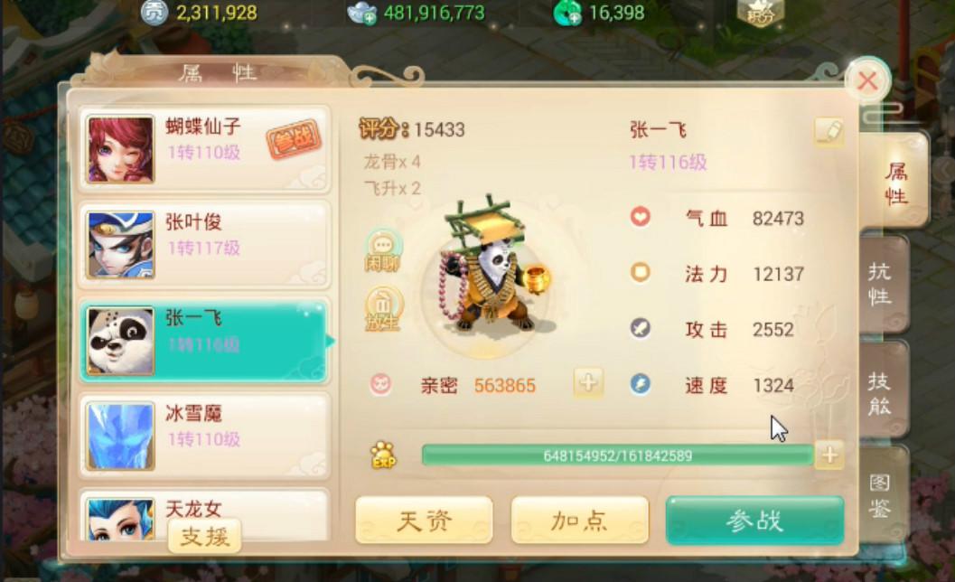
Task: Click the green experience progress bar
Action: point(618,455)
